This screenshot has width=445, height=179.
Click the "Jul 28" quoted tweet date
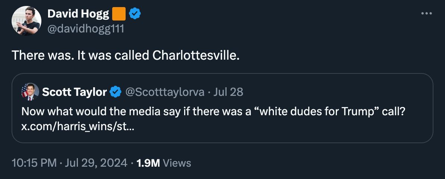coord(228,92)
